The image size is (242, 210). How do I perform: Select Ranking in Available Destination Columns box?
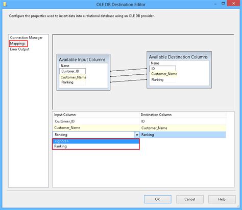(157, 79)
